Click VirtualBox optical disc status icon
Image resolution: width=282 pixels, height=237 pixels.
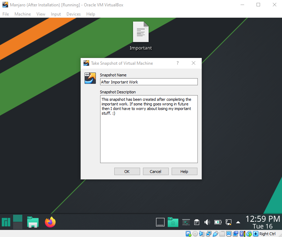[195, 234]
